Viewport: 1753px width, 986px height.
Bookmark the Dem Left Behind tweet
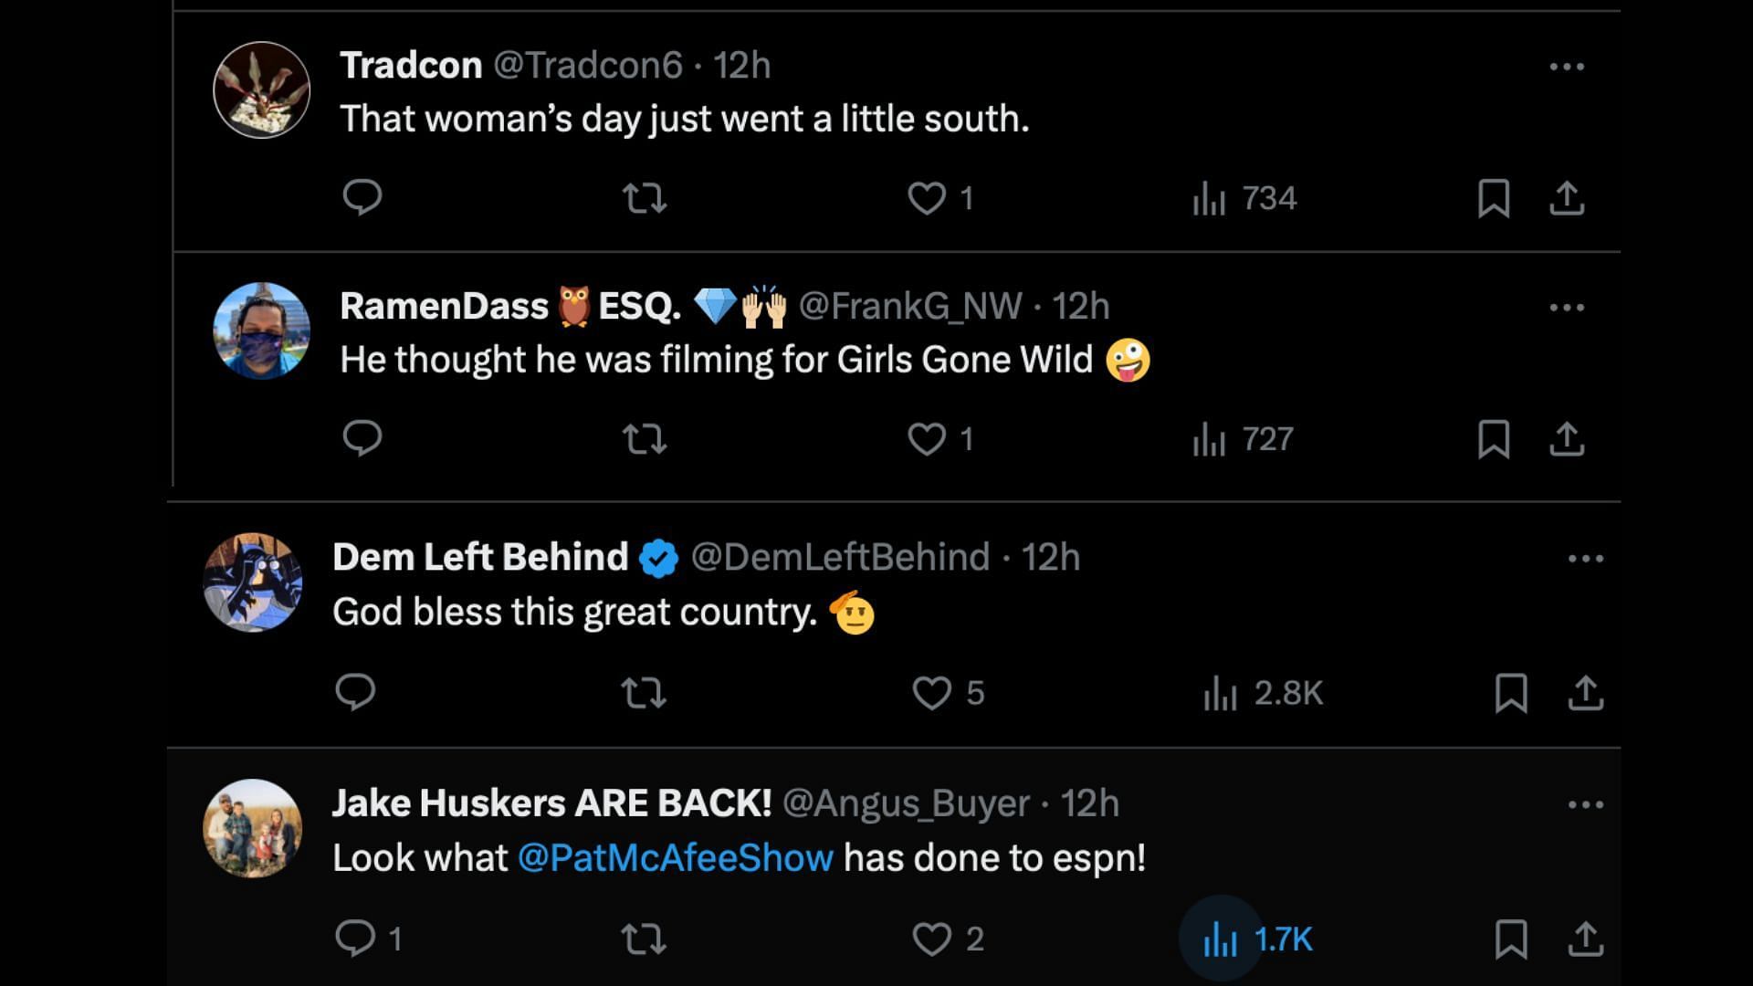(1511, 693)
